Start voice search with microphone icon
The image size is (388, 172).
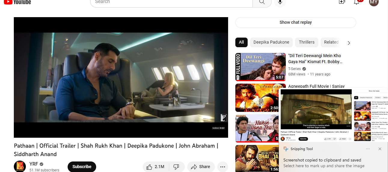click(280, 2)
